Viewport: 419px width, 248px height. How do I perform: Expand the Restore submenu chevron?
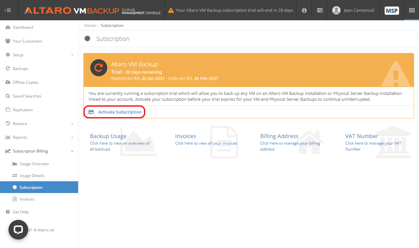[72, 124]
